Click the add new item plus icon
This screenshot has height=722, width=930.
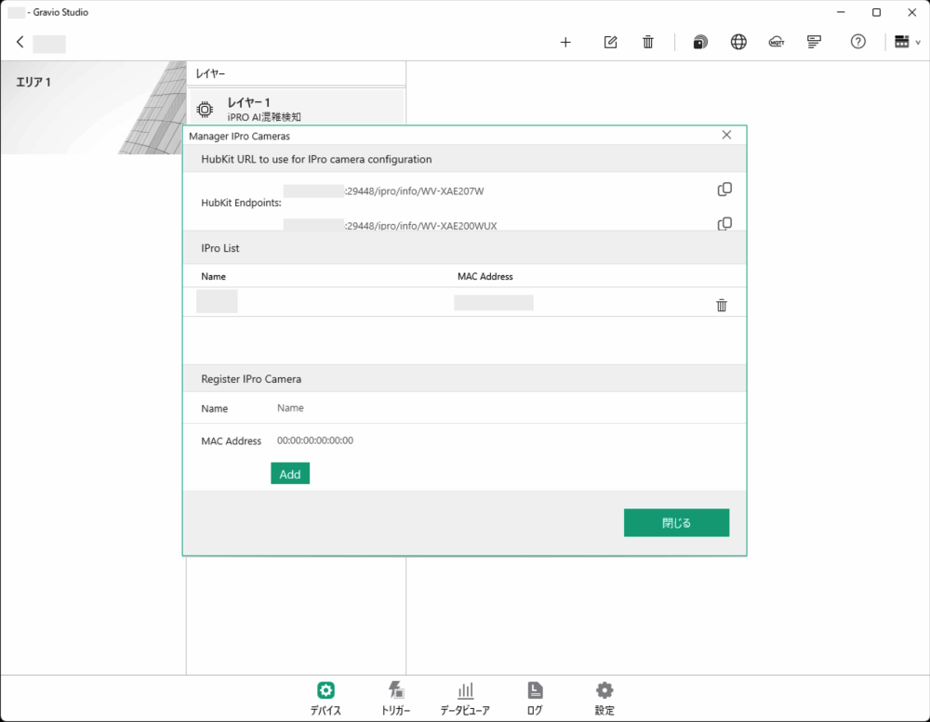565,42
